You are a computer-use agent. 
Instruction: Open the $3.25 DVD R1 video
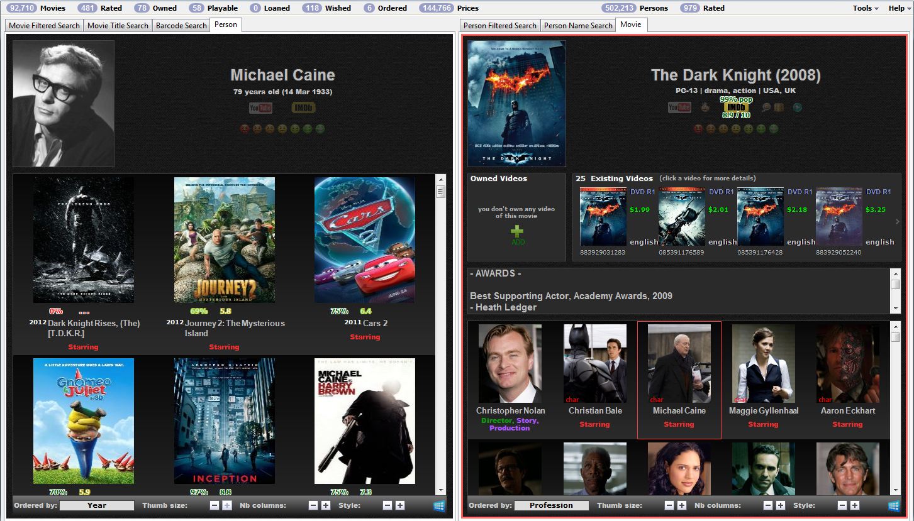(839, 216)
